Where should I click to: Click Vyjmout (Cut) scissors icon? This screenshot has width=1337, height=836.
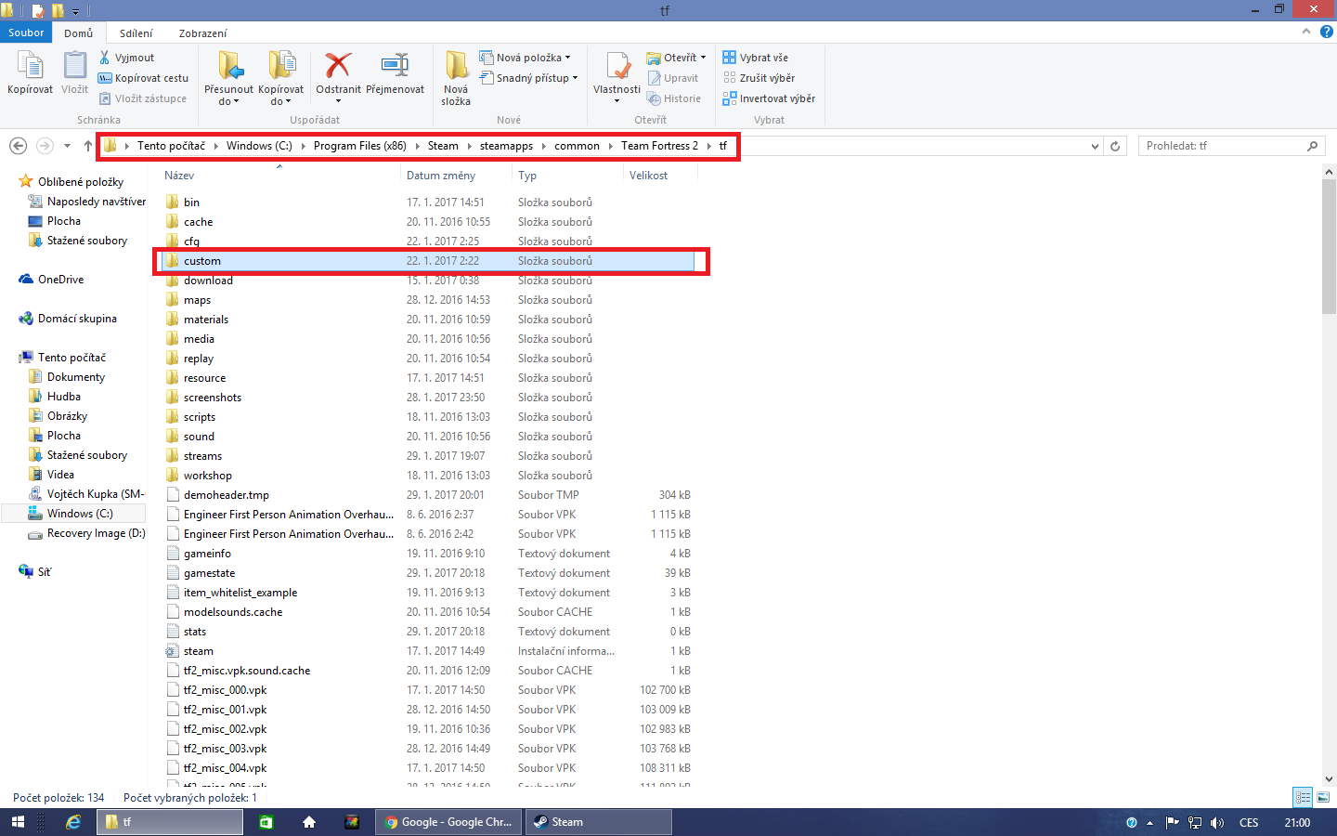(105, 58)
